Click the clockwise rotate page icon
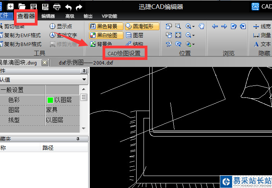This screenshot has width=272, height=188. [169, 35]
